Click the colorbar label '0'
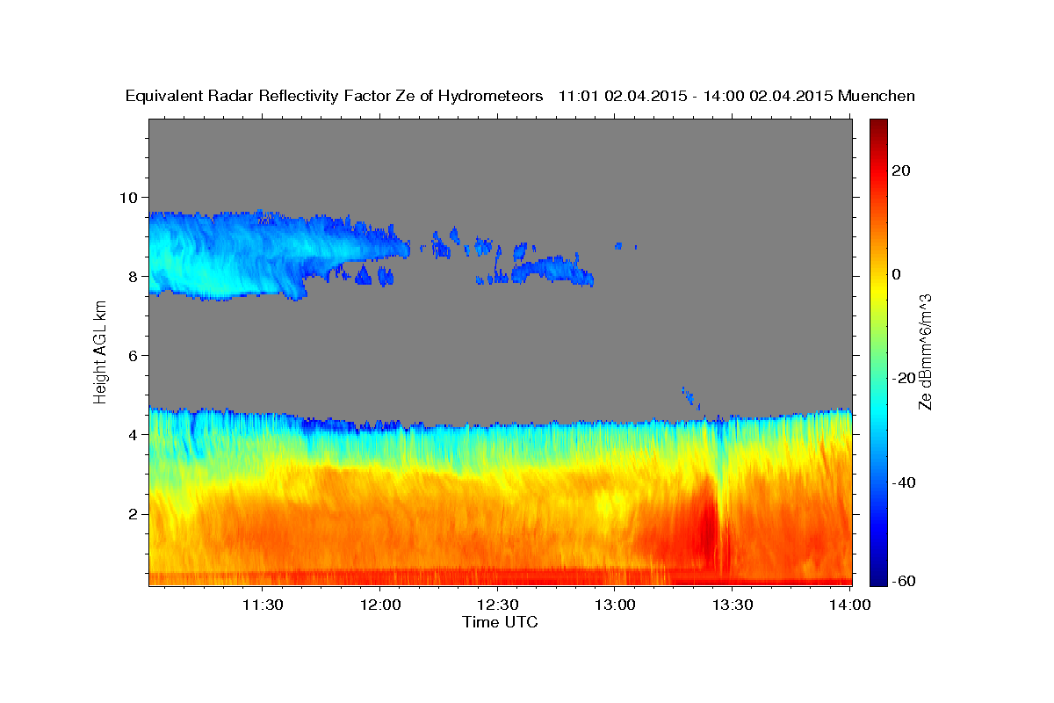Screen dimensions: 1054x703 [x=897, y=274]
